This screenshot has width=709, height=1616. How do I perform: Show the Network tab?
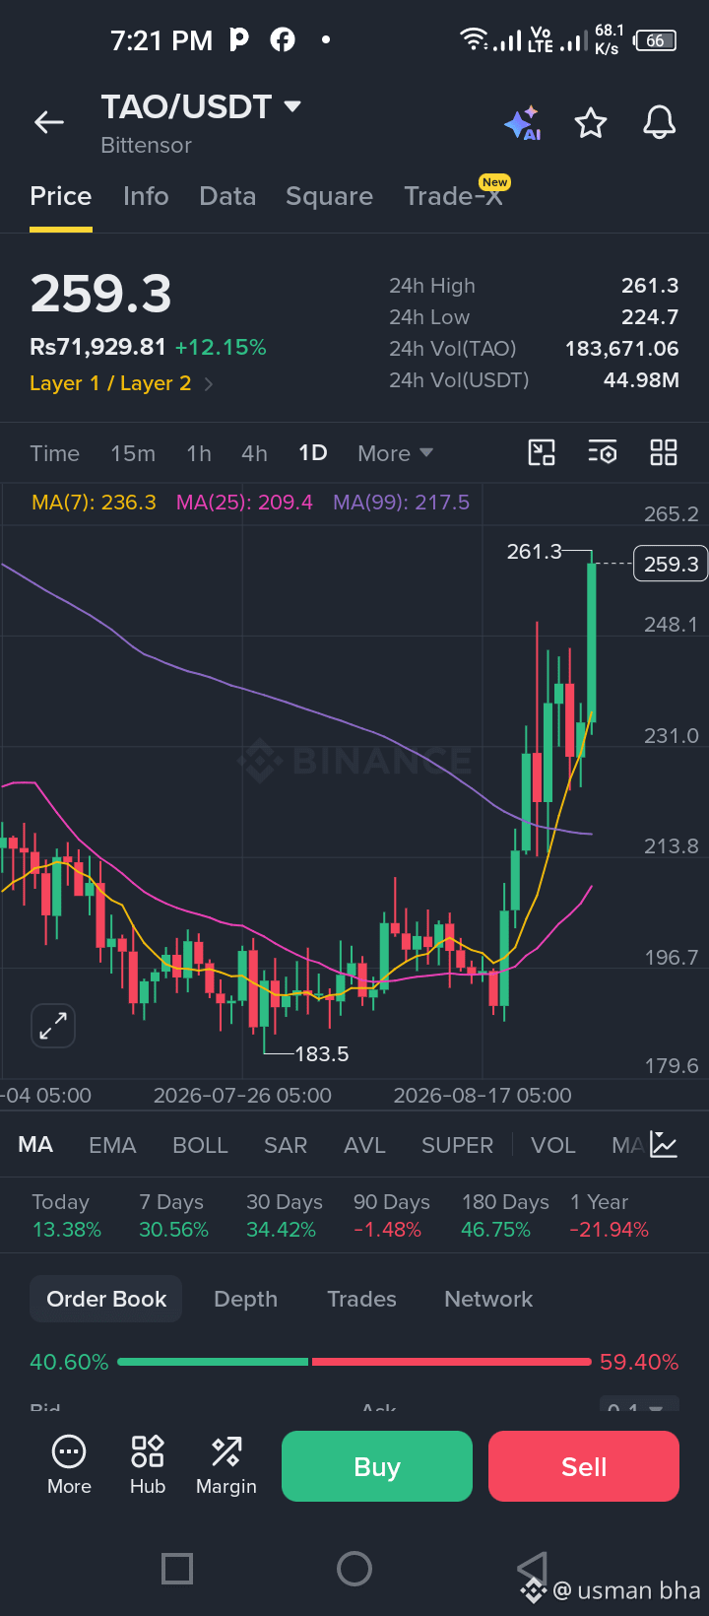tap(488, 1299)
